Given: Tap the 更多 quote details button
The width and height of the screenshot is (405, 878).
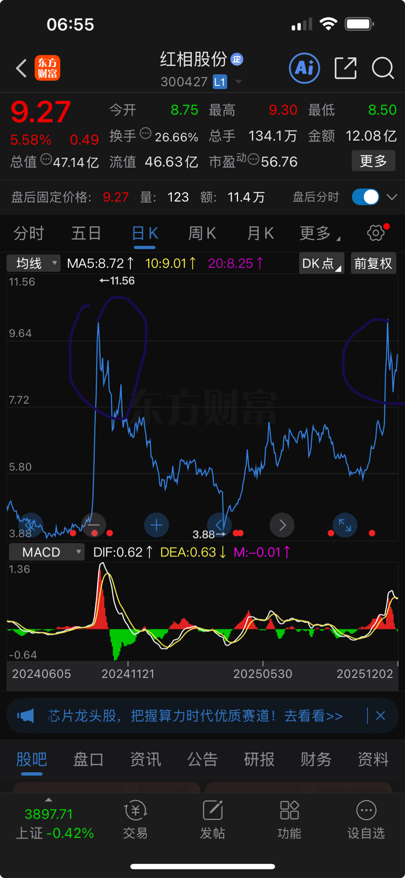Looking at the screenshot, I should pyautogui.click(x=373, y=161).
